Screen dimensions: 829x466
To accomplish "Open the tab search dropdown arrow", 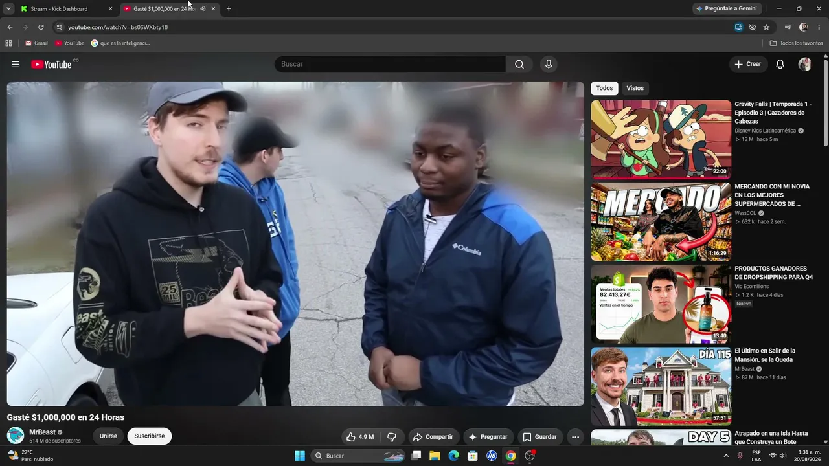I will [x=8, y=9].
